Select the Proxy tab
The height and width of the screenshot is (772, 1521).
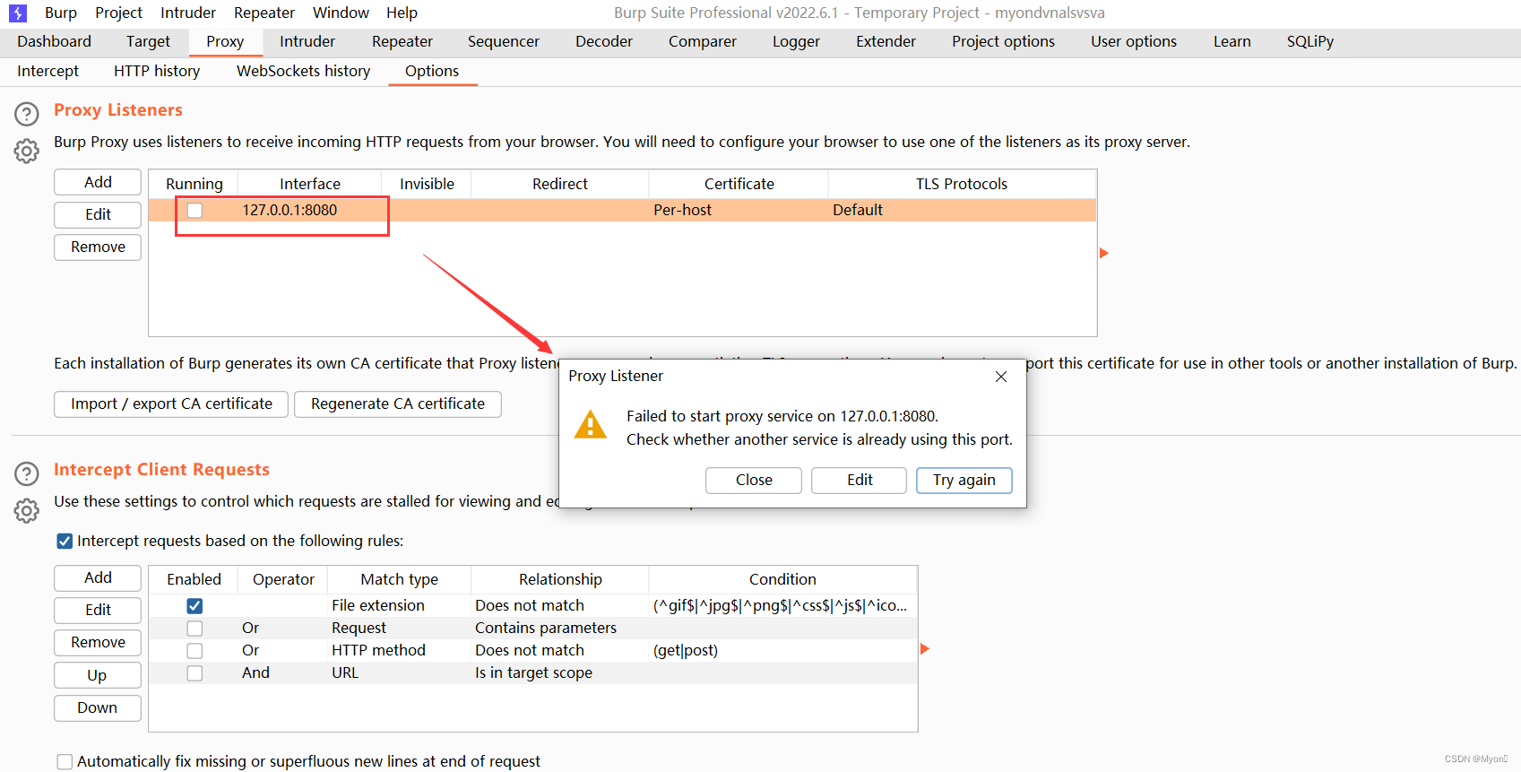(x=225, y=41)
